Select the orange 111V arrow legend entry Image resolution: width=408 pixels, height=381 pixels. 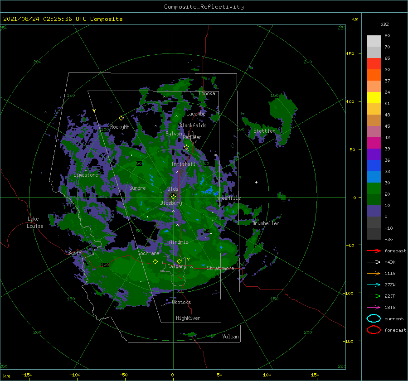[374, 273]
